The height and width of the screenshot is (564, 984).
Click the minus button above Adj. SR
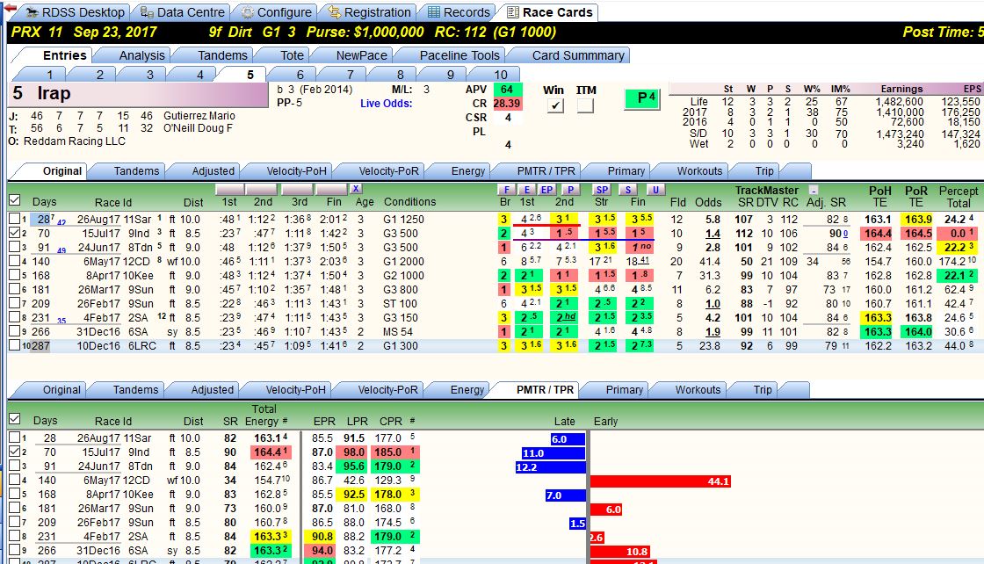[814, 190]
